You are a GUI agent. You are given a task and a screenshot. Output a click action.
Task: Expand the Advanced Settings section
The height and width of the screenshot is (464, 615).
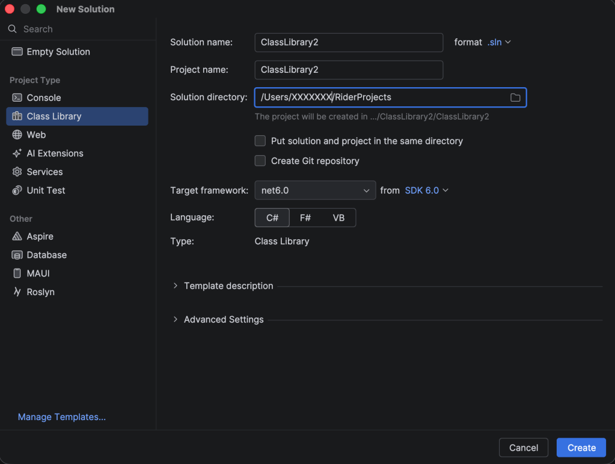tap(223, 320)
